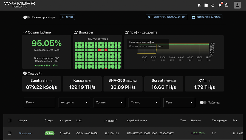Open the Хостинг dropdown filter
The width and height of the screenshot is (246, 140).
pos(109,102)
